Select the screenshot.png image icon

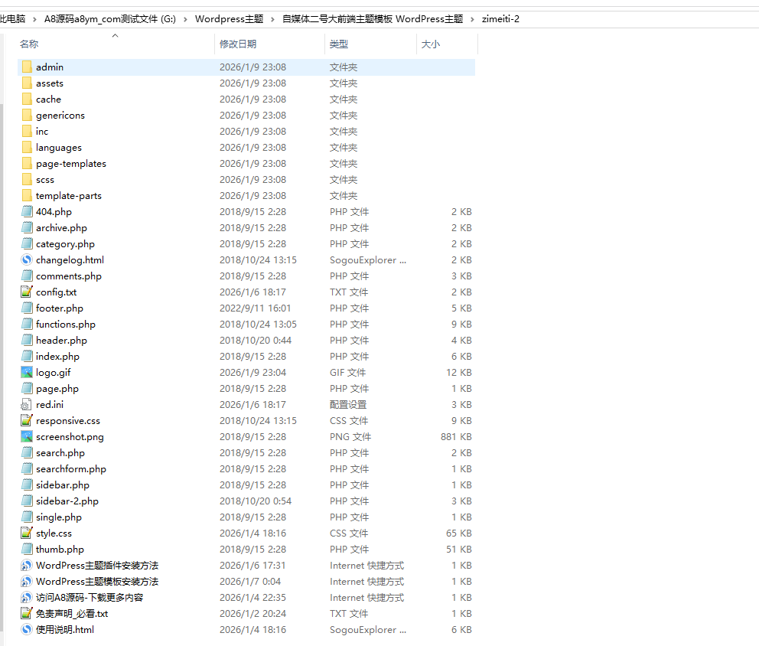[x=27, y=437]
